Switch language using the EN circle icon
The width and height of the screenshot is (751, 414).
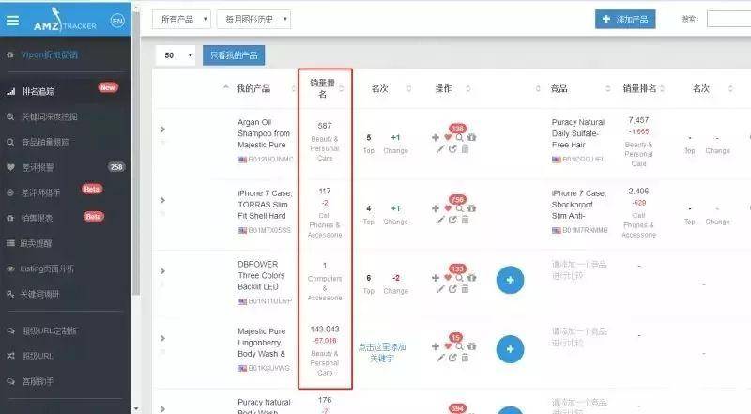click(116, 21)
